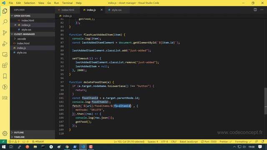
Task: Click the volume icon in system tray
Action: 244,147
